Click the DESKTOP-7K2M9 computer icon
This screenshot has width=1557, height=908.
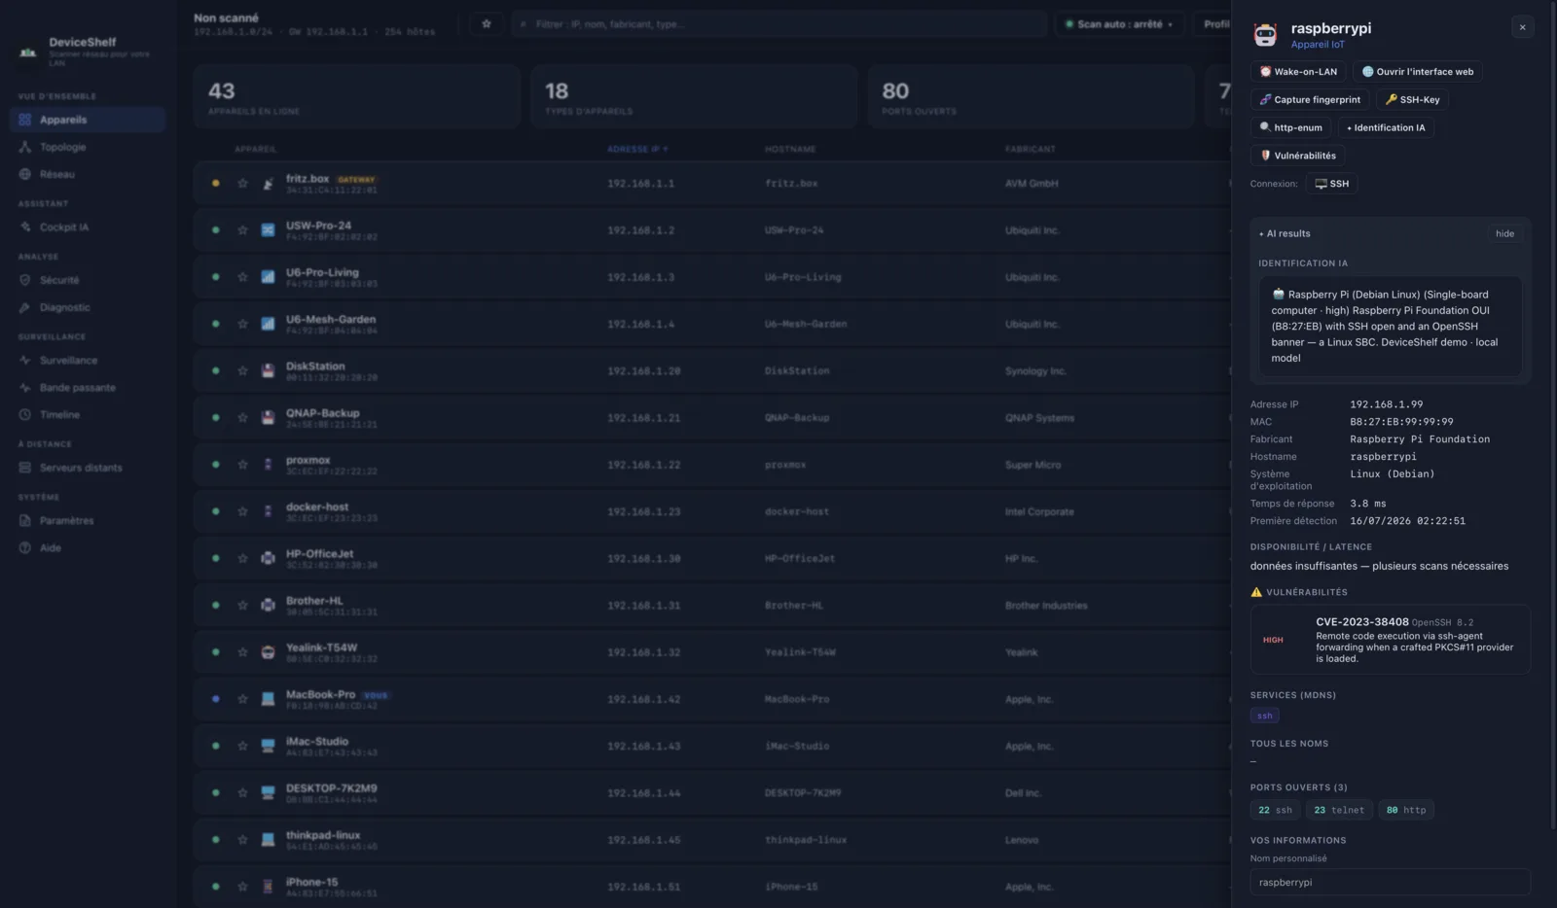point(268,792)
